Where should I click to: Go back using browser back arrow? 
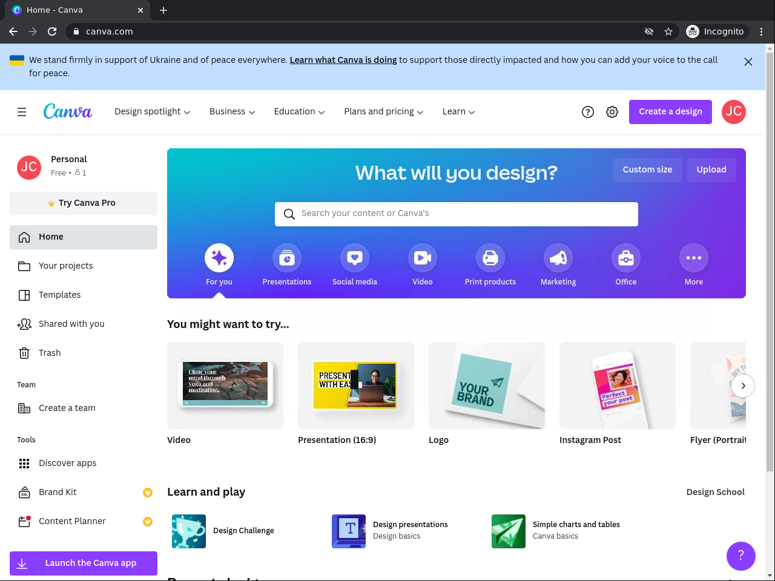13,31
